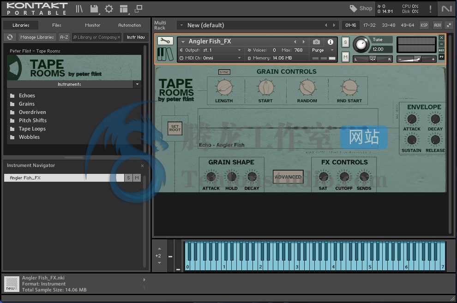457x303 pixels.
Task: Select rack page 01-16
Action: 351,25
